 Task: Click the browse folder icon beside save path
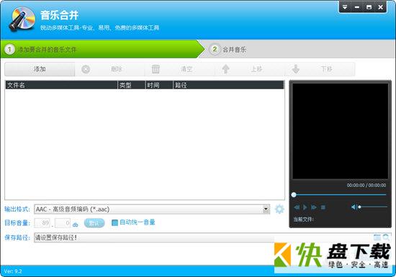(377, 237)
